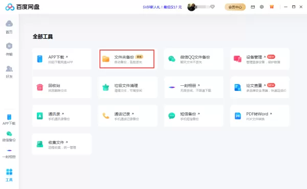Viewport: 307px width, 189px height.
Task: Click the orange gift box icon
Action: [x=272, y=7]
